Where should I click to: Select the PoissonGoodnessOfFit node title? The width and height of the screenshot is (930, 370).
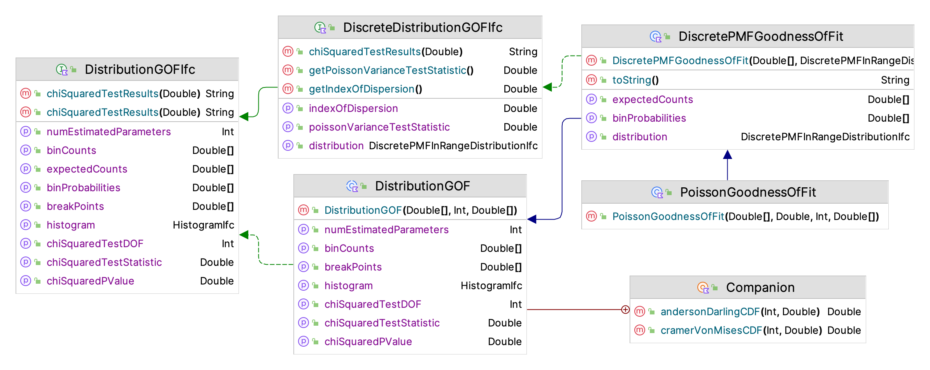[748, 192]
